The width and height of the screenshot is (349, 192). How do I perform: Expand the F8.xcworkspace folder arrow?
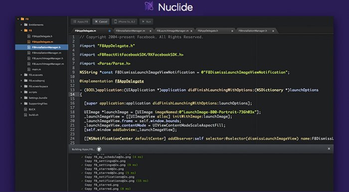pyautogui.click(x=21, y=86)
